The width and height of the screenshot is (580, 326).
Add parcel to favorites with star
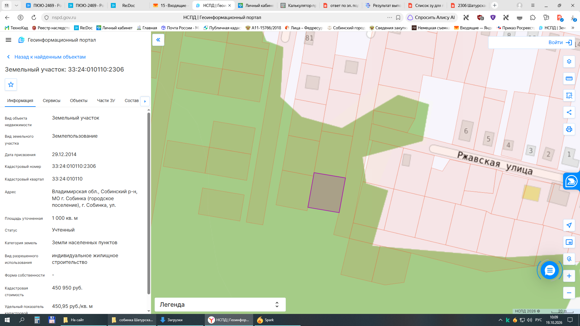point(11,85)
